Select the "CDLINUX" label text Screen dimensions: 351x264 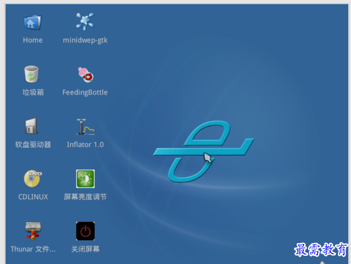click(x=33, y=197)
